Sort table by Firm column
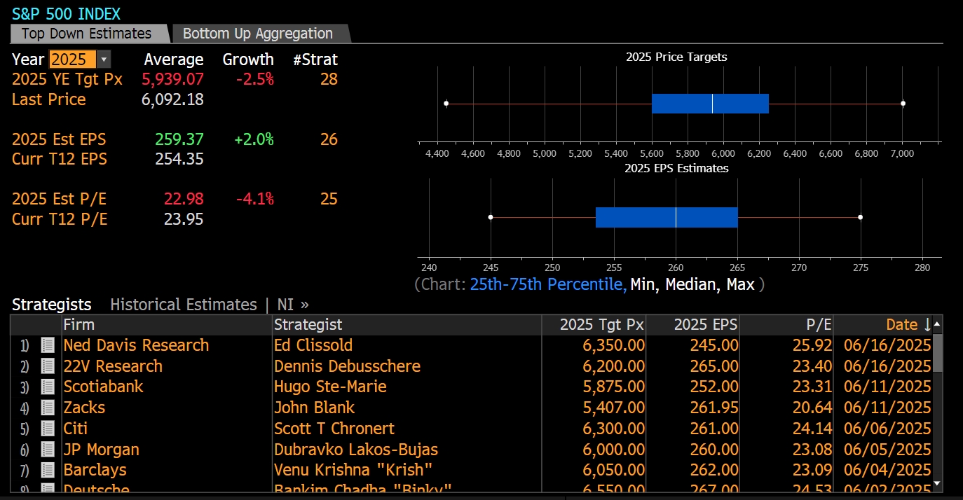Screen dimensions: 963x500 tap(167, 325)
